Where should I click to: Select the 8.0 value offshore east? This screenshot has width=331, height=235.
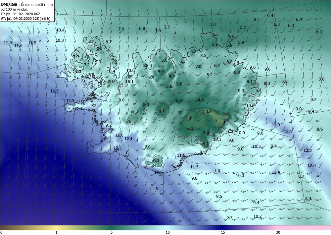click(x=267, y=83)
